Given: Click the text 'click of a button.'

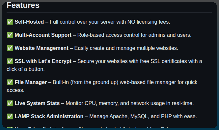Looking at the screenshot, I should [x=26, y=69].
